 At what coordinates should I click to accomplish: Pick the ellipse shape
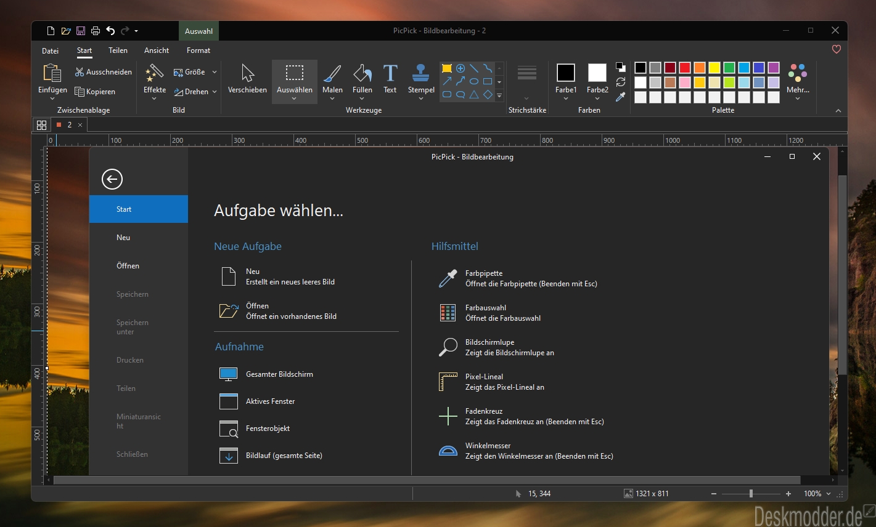474,81
